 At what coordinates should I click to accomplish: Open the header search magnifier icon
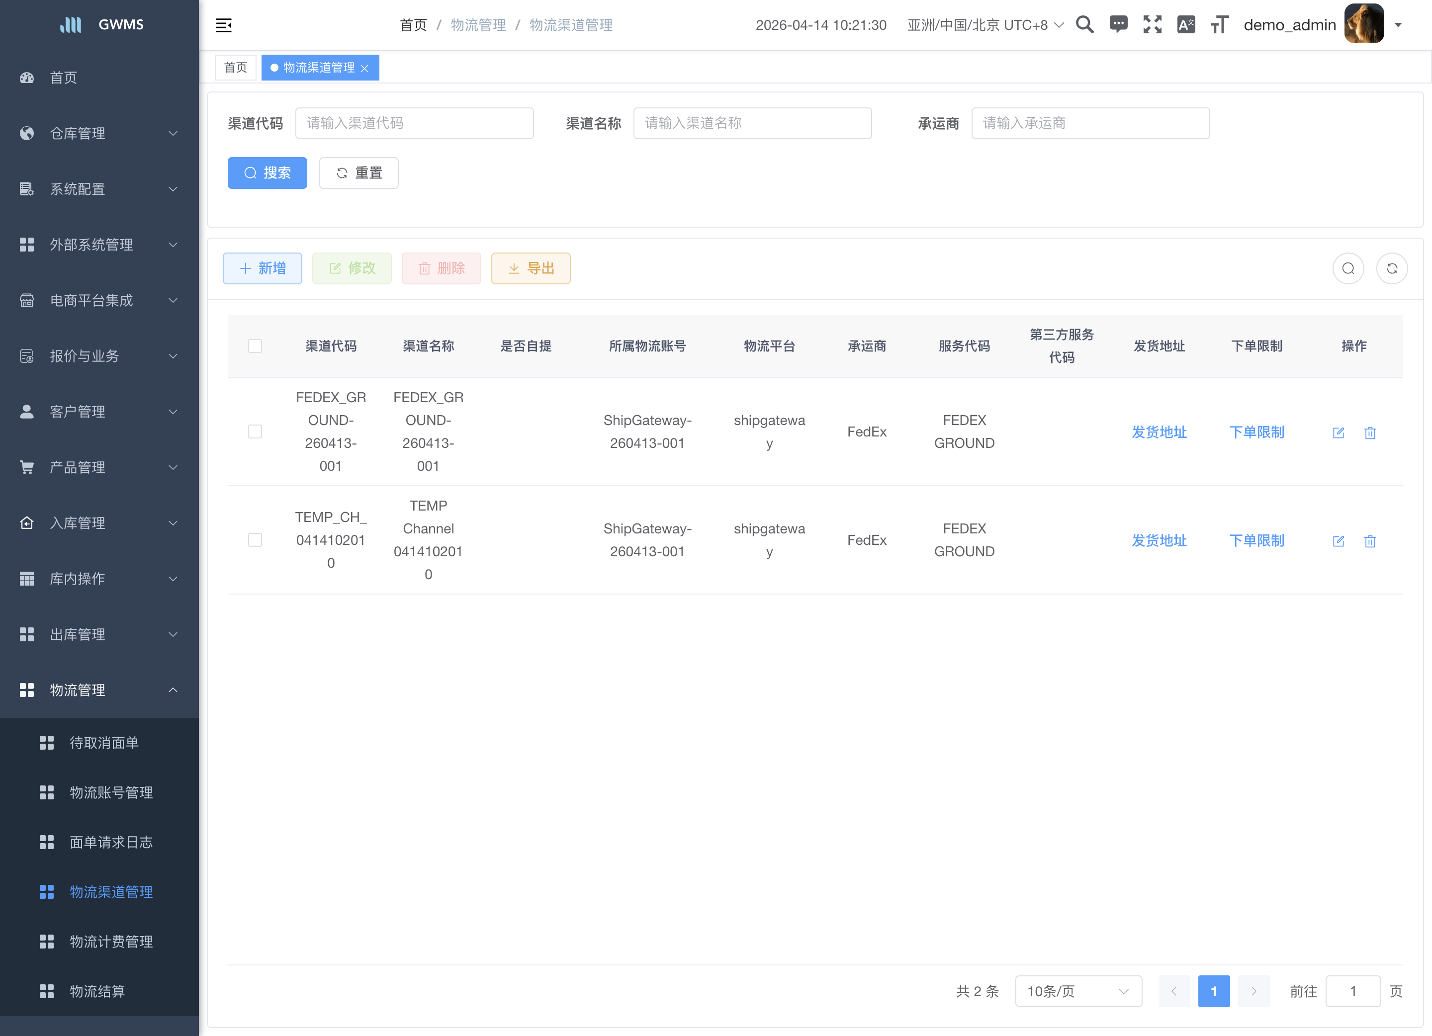[1085, 25]
